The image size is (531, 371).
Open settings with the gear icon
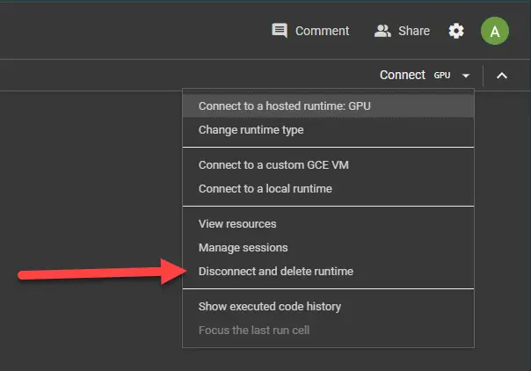point(456,31)
